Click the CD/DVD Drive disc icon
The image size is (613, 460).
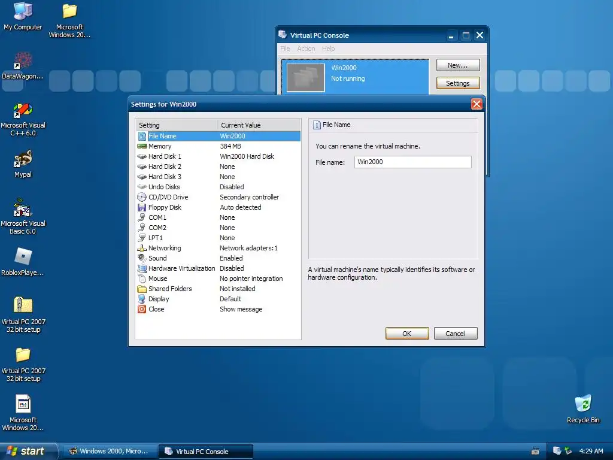tap(142, 197)
